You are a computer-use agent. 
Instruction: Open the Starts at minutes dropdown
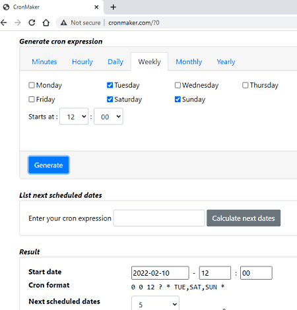coord(108,116)
